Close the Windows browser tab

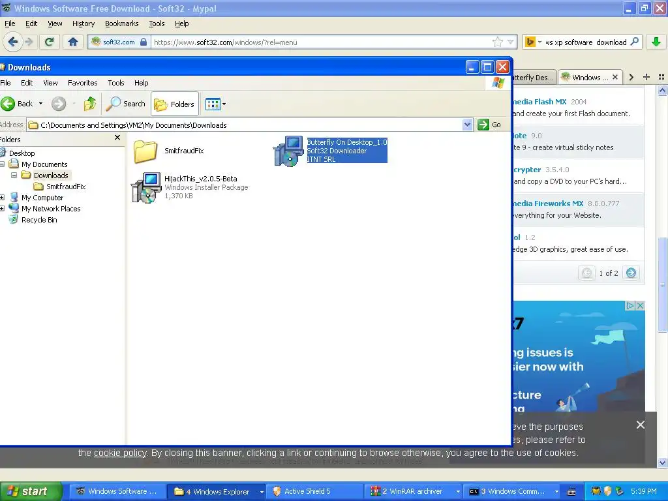(x=615, y=77)
